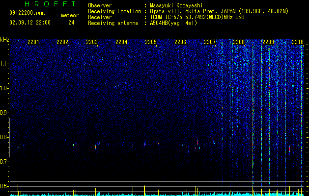Click the 0.6 kHz axis label
309x196 pixels.
(3, 186)
